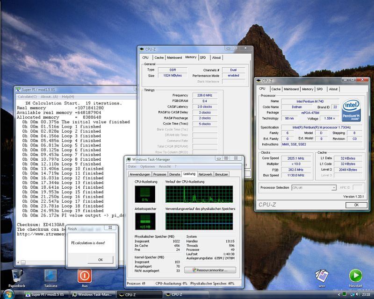Click the Intel Pentium M logo

point(351,110)
